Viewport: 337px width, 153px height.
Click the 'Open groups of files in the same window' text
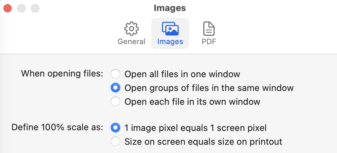pyautogui.click(x=209, y=88)
